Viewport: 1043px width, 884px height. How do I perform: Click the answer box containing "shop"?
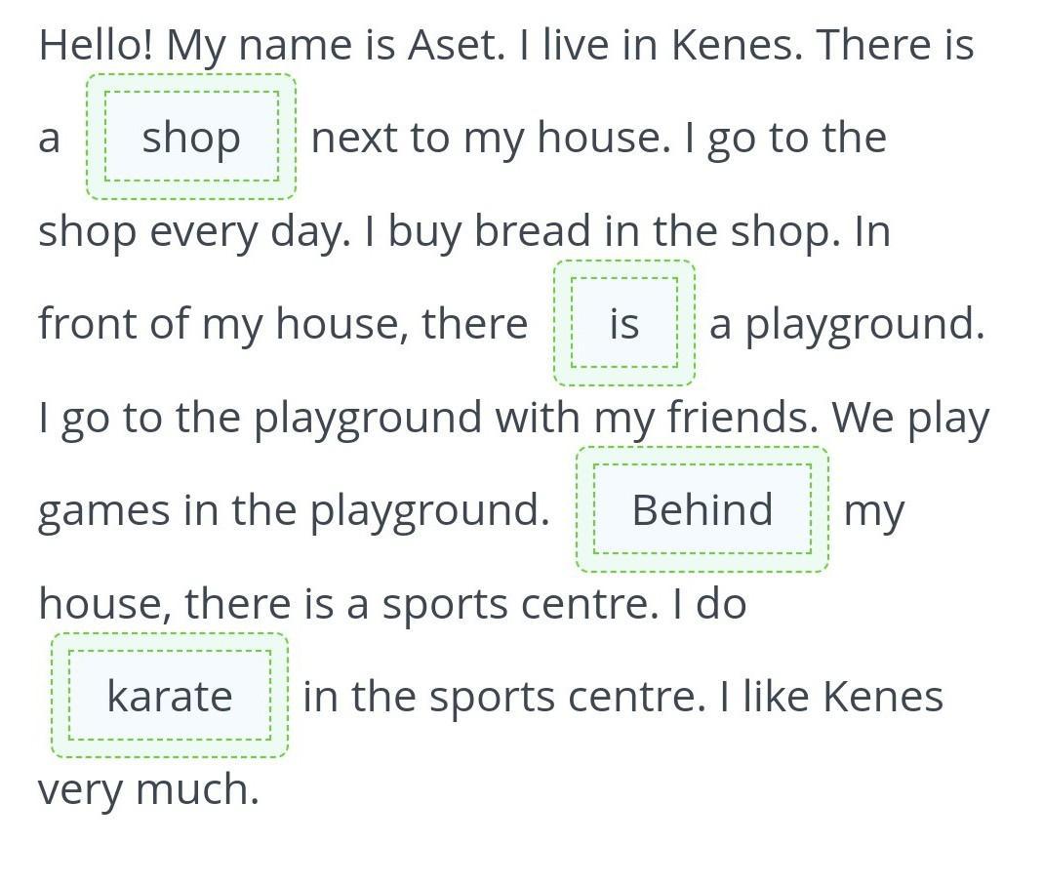(x=191, y=138)
